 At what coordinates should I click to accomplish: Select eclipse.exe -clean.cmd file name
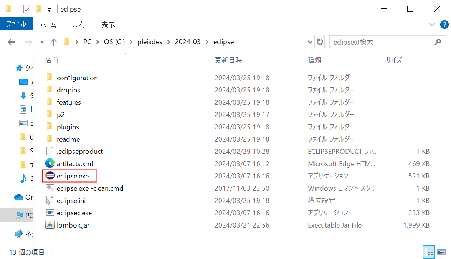(90, 188)
